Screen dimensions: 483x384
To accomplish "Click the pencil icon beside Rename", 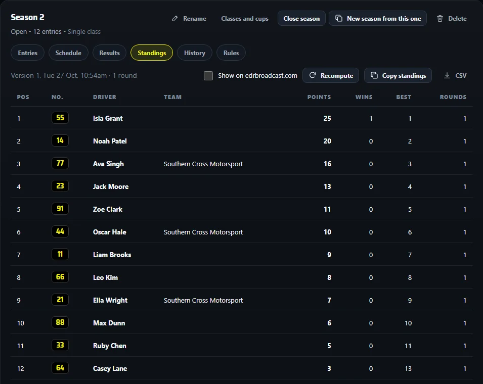I will coord(174,19).
